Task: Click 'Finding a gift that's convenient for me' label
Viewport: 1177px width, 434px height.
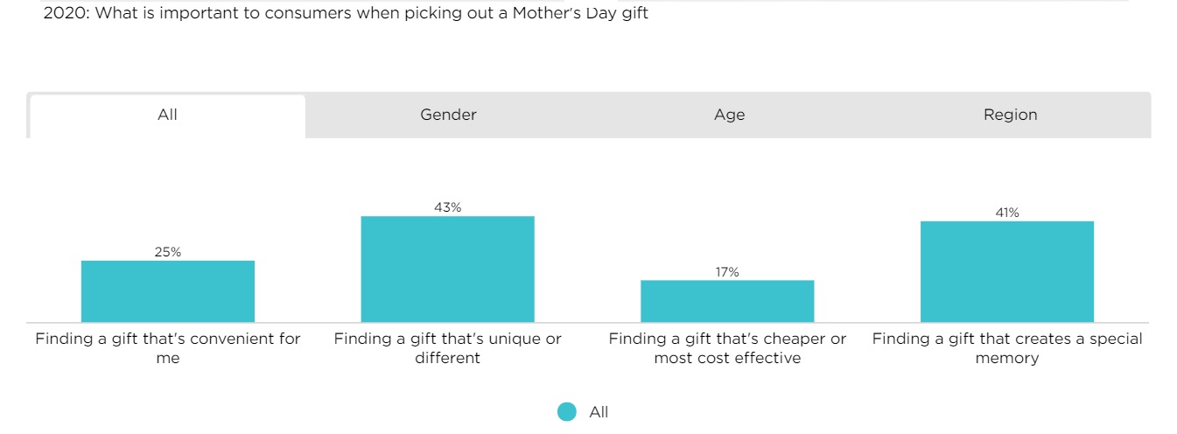Action: [168, 348]
